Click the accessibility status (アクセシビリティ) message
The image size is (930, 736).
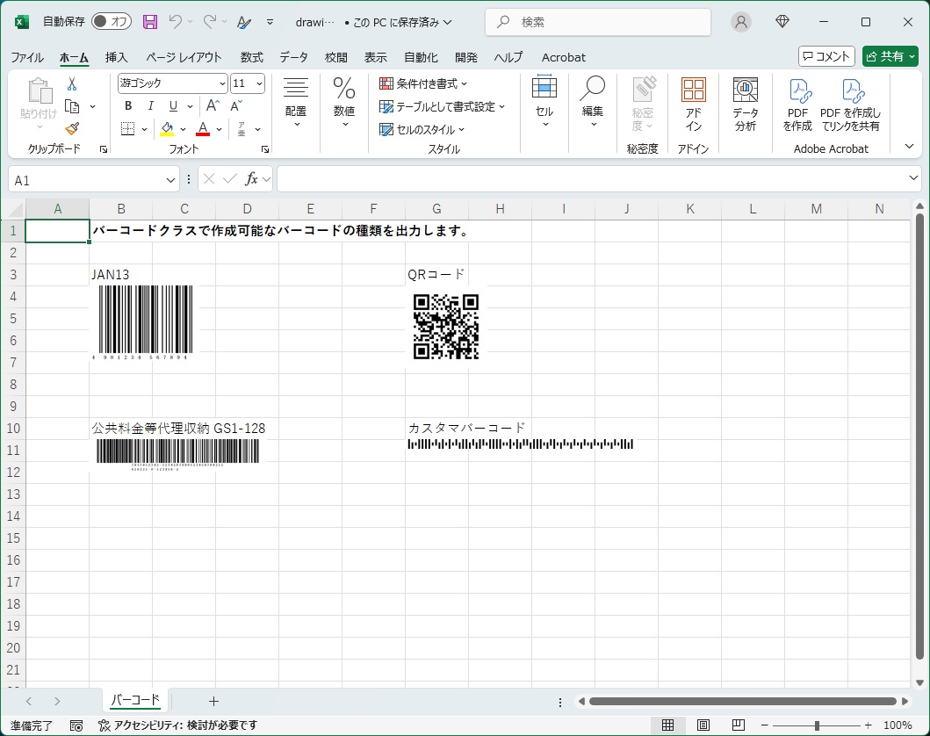[178, 725]
